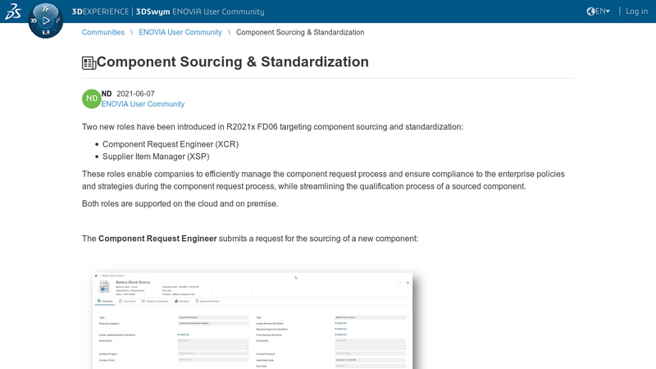Open the EN language dropdown
Image resolution: width=656 pixels, height=369 pixels.
(x=603, y=11)
